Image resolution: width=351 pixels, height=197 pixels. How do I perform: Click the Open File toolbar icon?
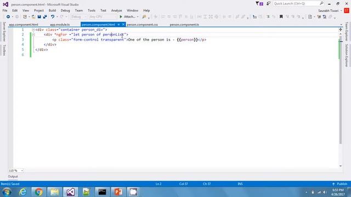(x=33, y=17)
